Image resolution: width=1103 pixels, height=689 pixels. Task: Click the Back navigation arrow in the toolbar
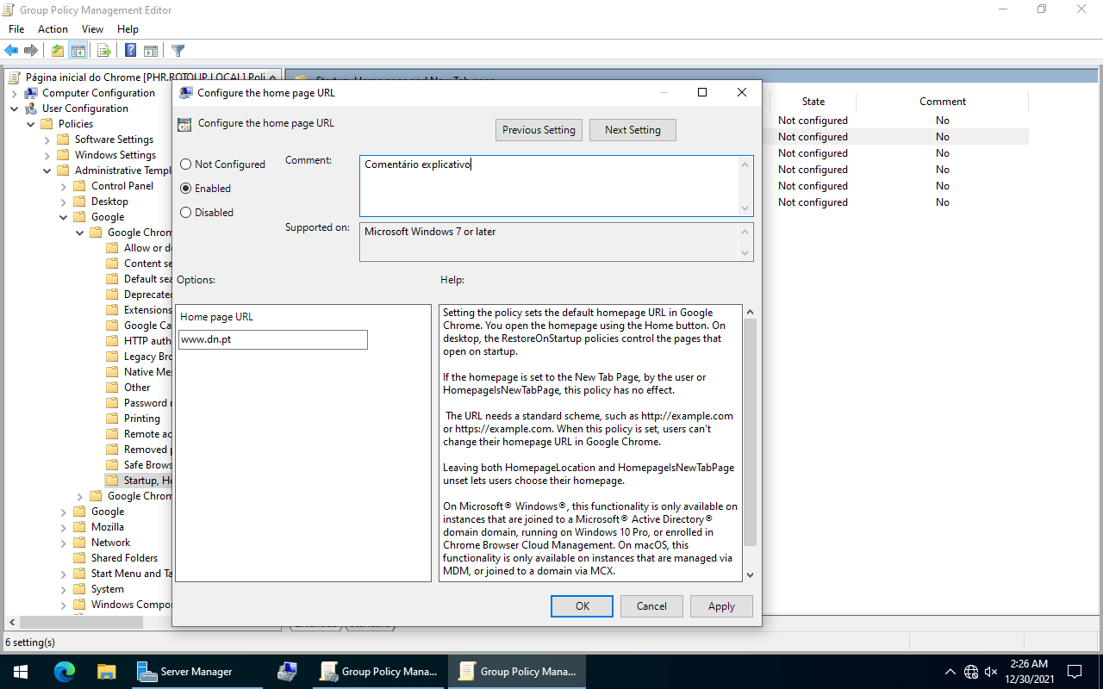pos(11,50)
